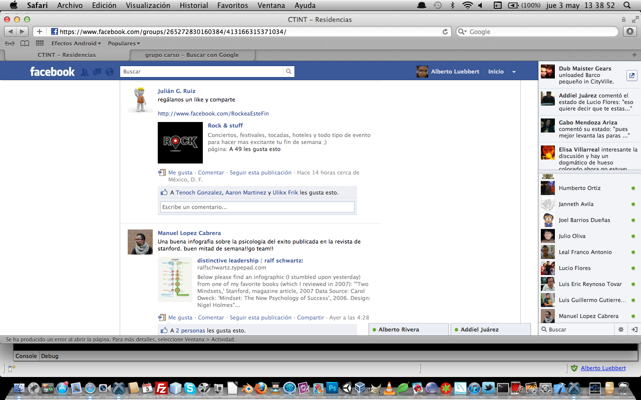The height and width of the screenshot is (400, 641).
Task: Open VirtualBox from the Dock
Action: tap(360, 388)
